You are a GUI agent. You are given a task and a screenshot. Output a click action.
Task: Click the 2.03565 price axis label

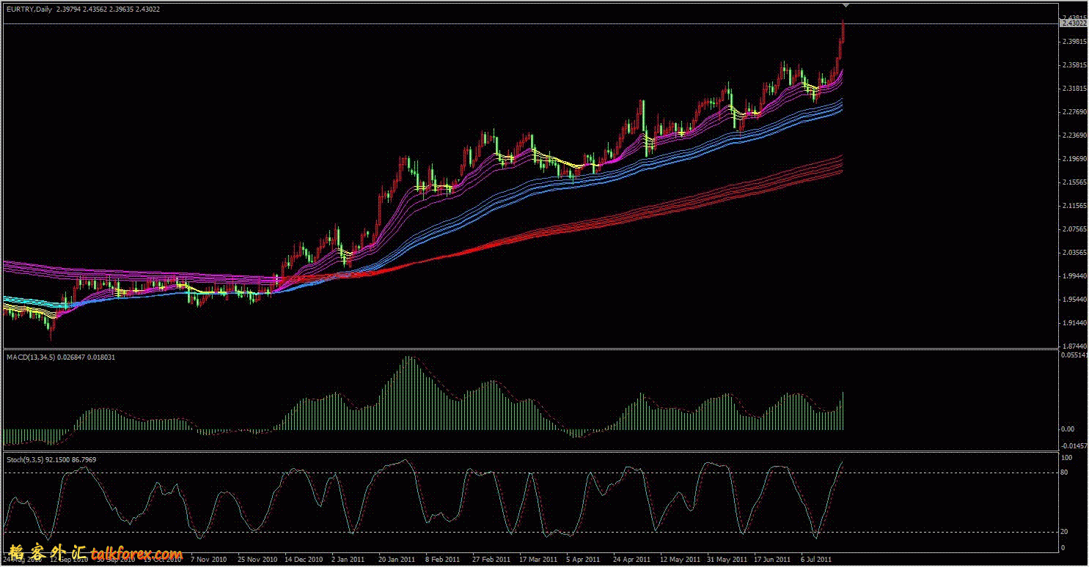[x=1074, y=253]
